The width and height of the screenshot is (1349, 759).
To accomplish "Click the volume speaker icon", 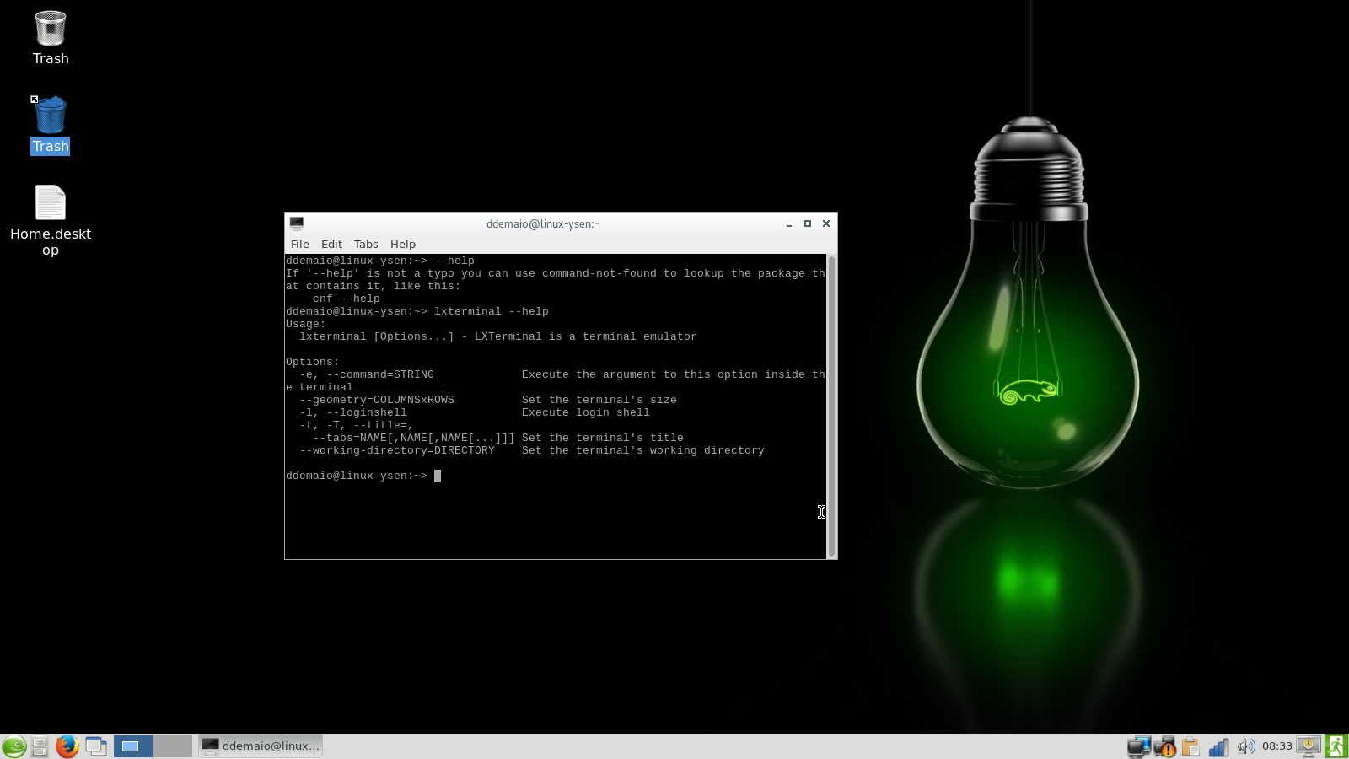I will 1245,746.
